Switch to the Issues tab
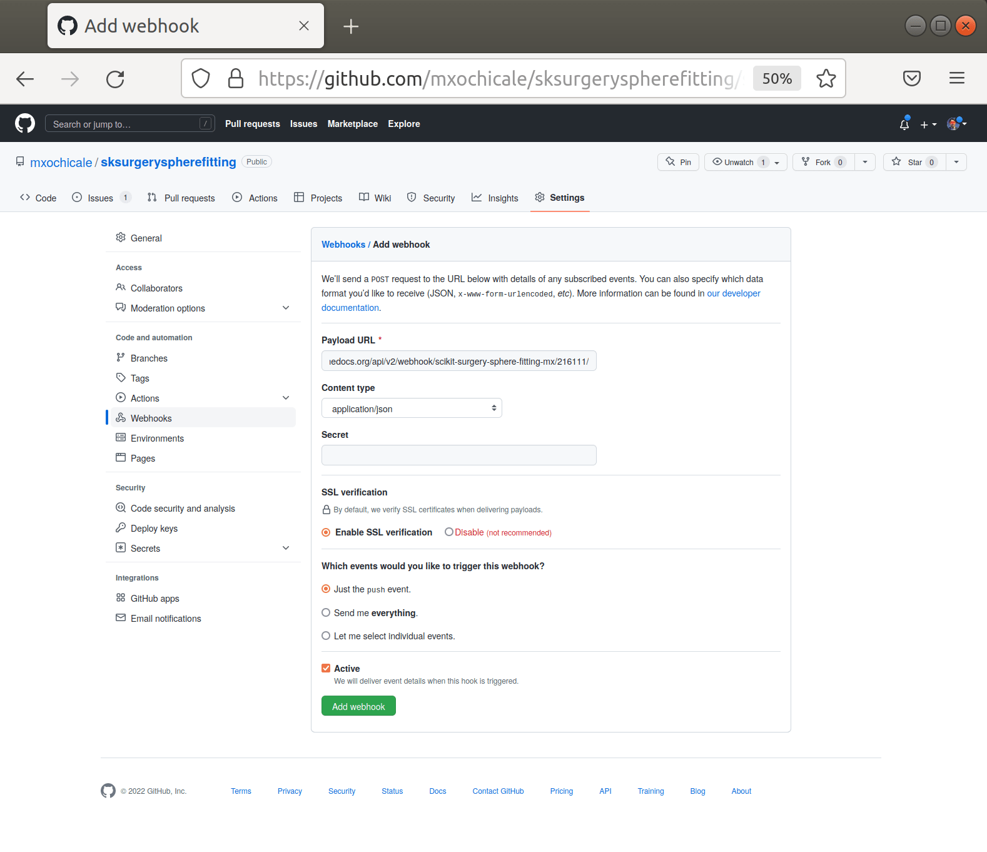The width and height of the screenshot is (987, 852). coord(101,198)
